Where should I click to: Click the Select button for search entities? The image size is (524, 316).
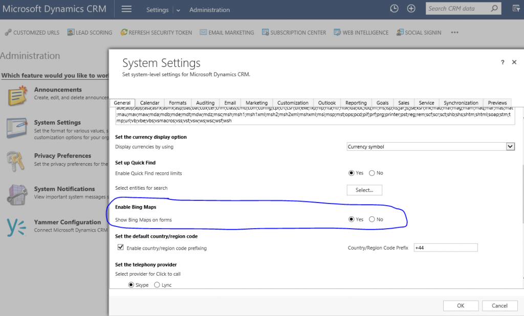pyautogui.click(x=364, y=190)
